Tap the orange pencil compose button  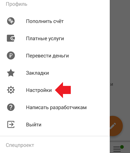click(116, 126)
